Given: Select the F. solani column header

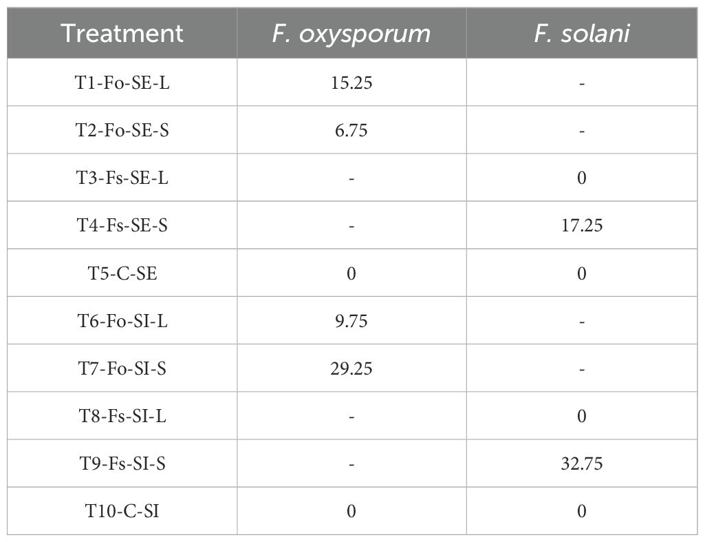Looking at the screenshot, I should tap(581, 33).
